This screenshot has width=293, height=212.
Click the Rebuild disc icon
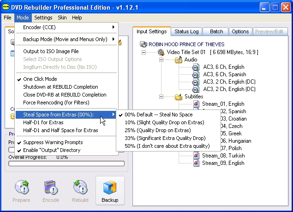click(81, 187)
